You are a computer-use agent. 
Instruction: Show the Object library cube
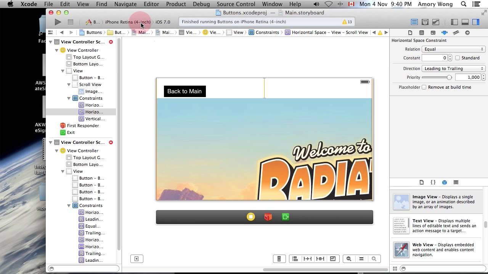point(445,182)
